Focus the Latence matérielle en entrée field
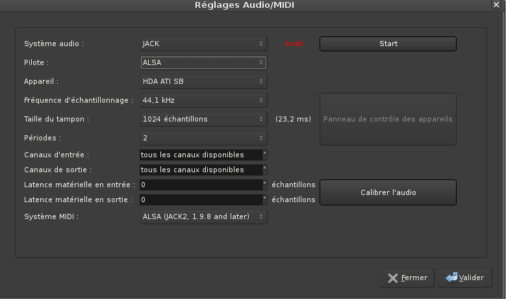506x299 pixels. 200,185
